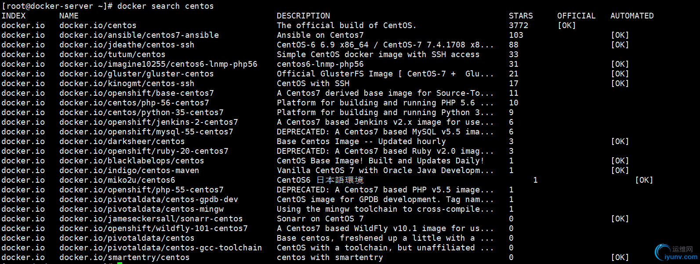This screenshot has height=264, width=700.
Task: Click docker.io/tutum/centos
Action: tap(112, 54)
